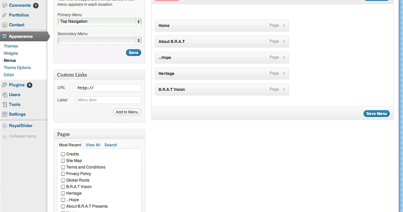403x212 pixels.
Task: Click the RoyalSlider gear icon
Action: click(x=5, y=126)
